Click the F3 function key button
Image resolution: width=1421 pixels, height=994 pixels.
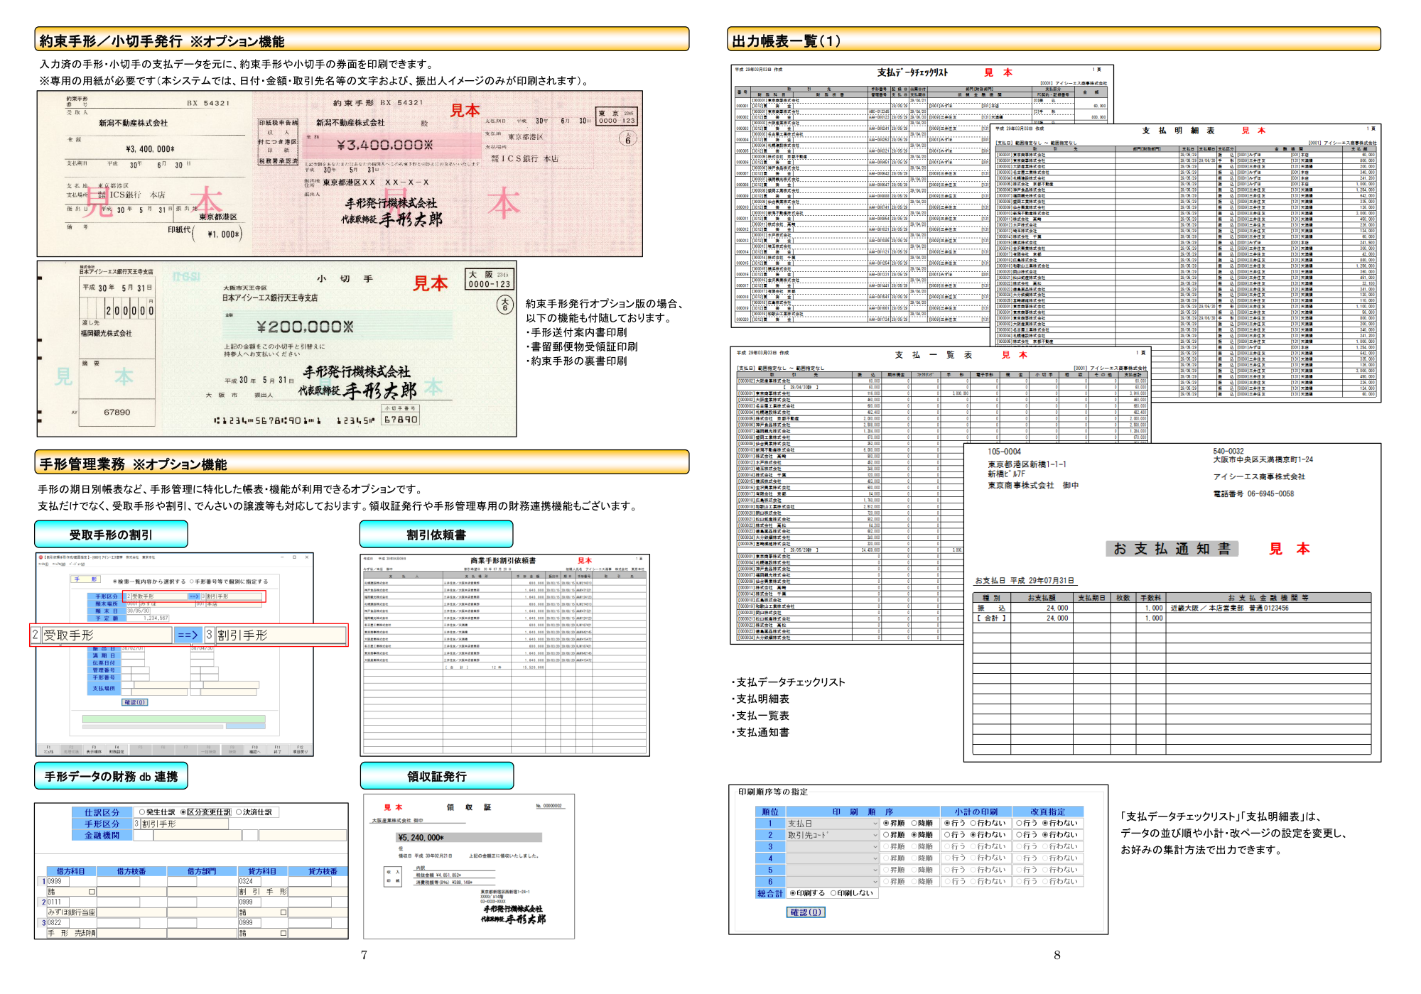click(94, 750)
